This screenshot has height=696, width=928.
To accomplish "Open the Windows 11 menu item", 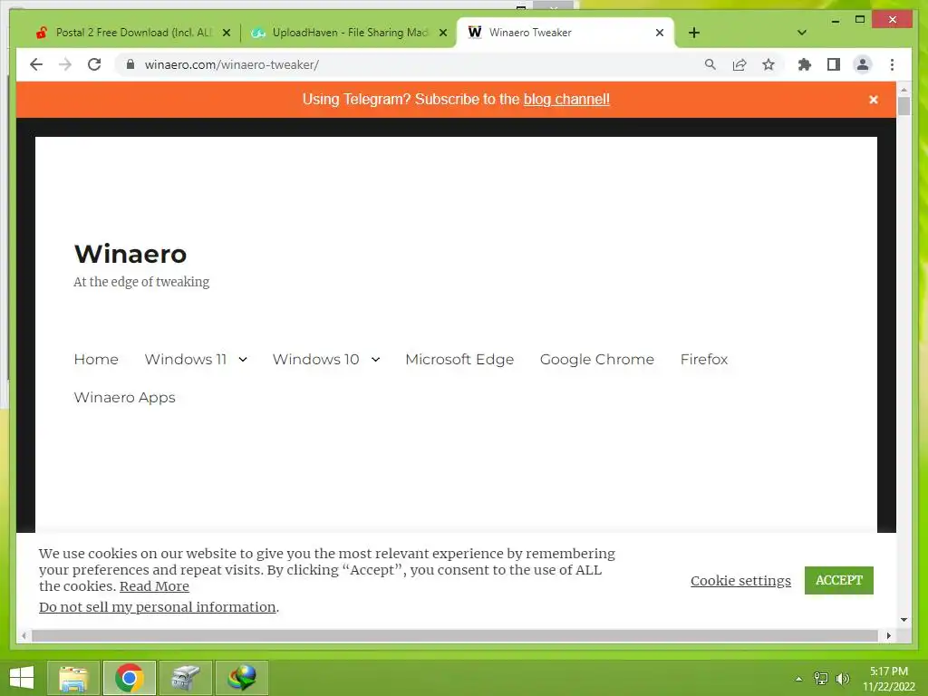I will click(185, 359).
